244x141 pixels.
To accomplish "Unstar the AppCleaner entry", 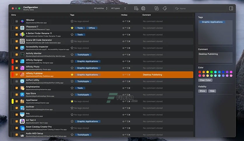I will click(72, 101).
